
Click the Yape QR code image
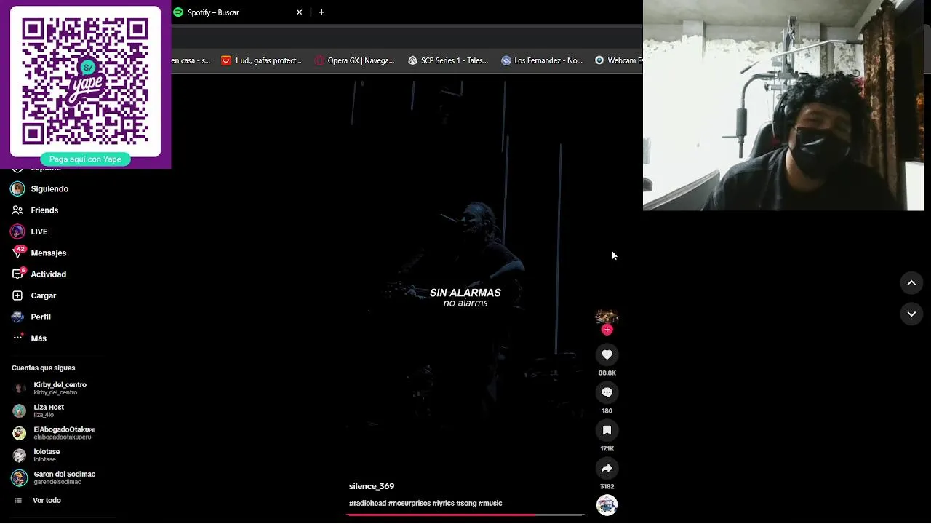(x=85, y=82)
